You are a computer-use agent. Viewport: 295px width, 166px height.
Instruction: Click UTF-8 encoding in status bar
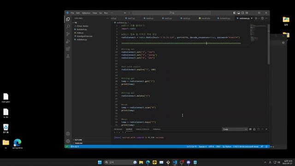211,147
